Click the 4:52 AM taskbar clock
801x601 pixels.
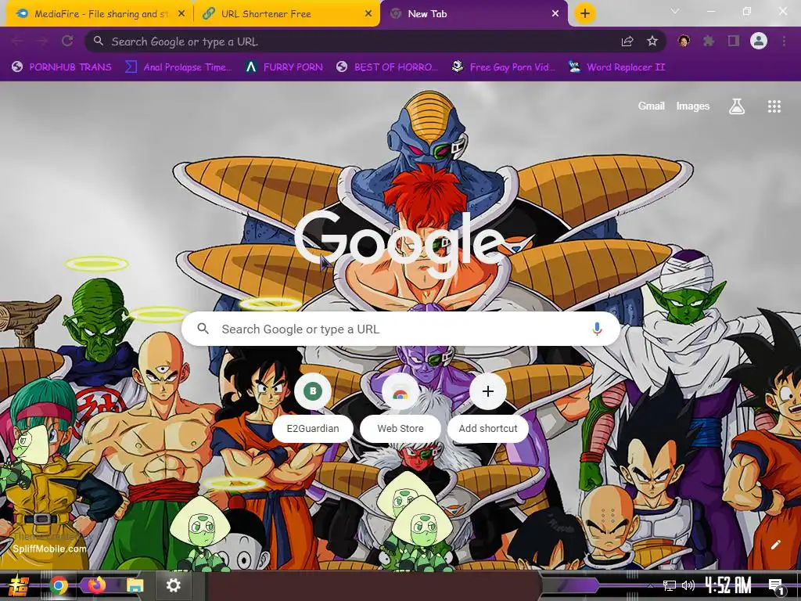[728, 585]
